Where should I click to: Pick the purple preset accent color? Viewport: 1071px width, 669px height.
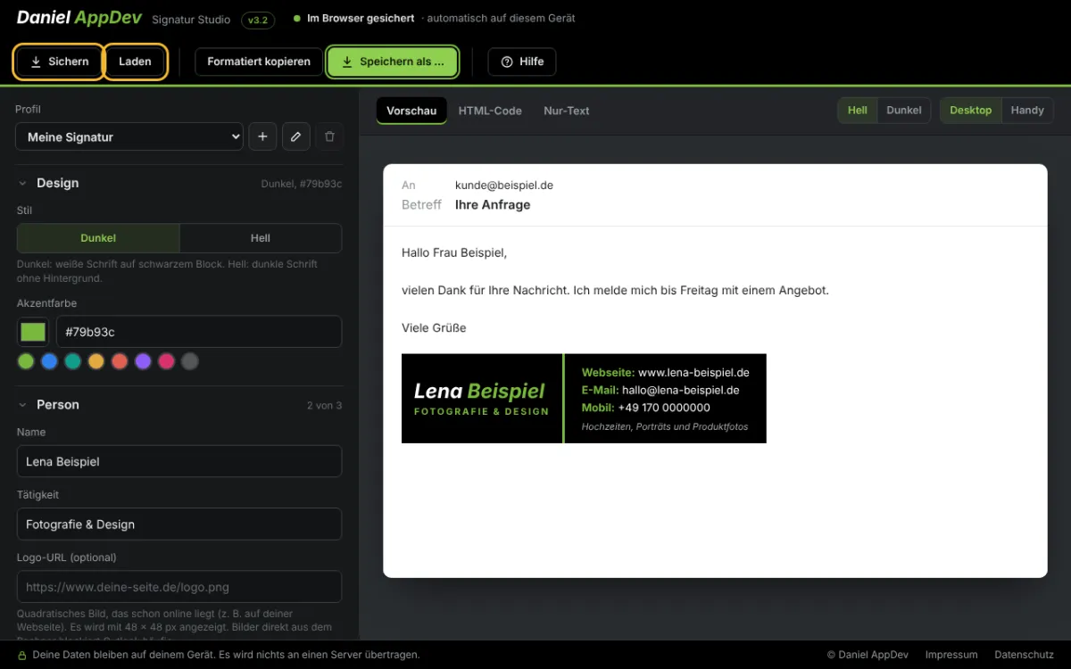tap(143, 361)
